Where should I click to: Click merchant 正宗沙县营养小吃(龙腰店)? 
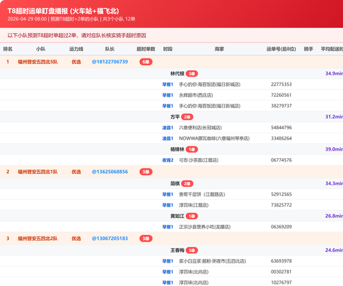205,227
